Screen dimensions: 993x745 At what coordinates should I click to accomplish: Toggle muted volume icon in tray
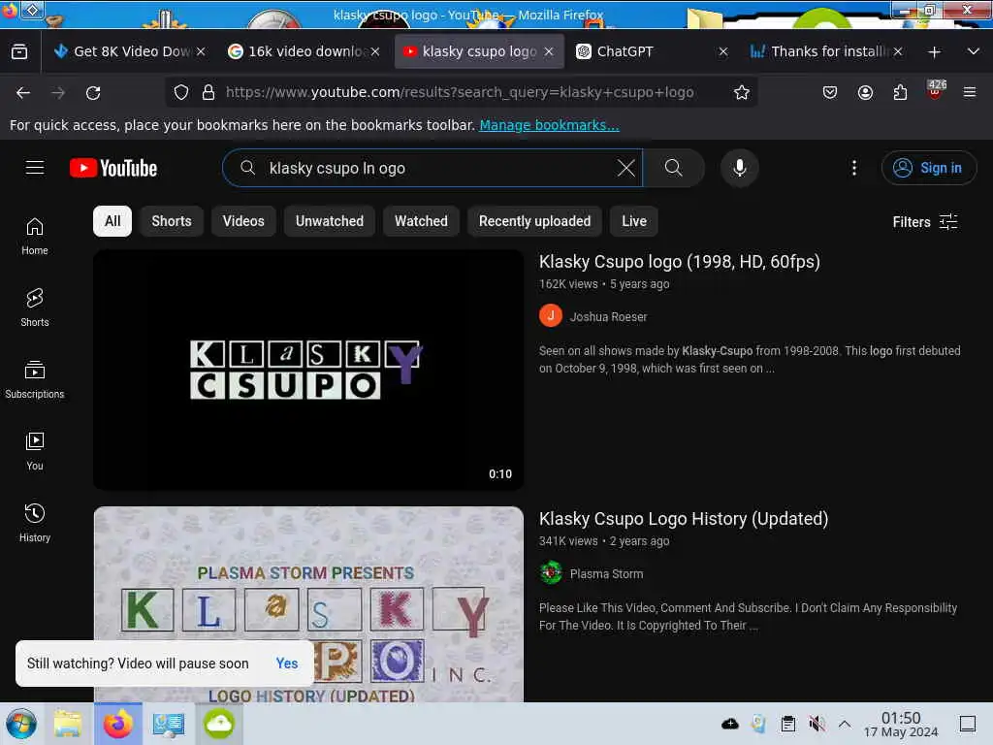(x=817, y=724)
